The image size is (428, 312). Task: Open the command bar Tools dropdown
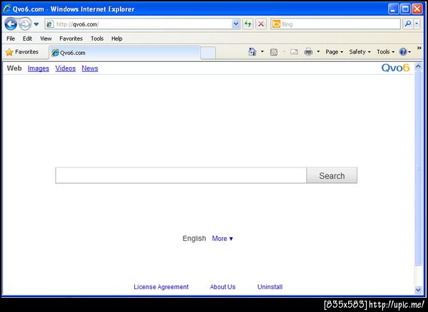385,52
